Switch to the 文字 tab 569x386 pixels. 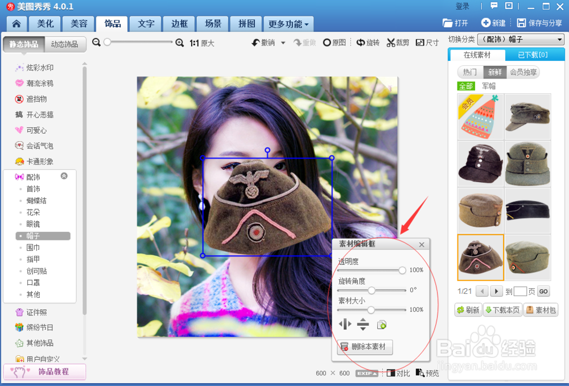(x=146, y=24)
